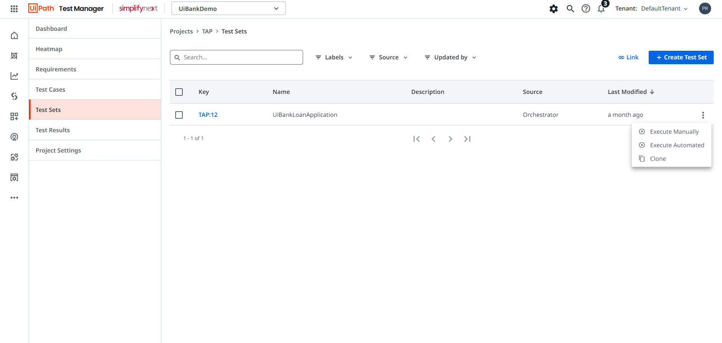Open the three-dot menu for TAP:12 row
The image size is (722, 343).
pos(703,115)
